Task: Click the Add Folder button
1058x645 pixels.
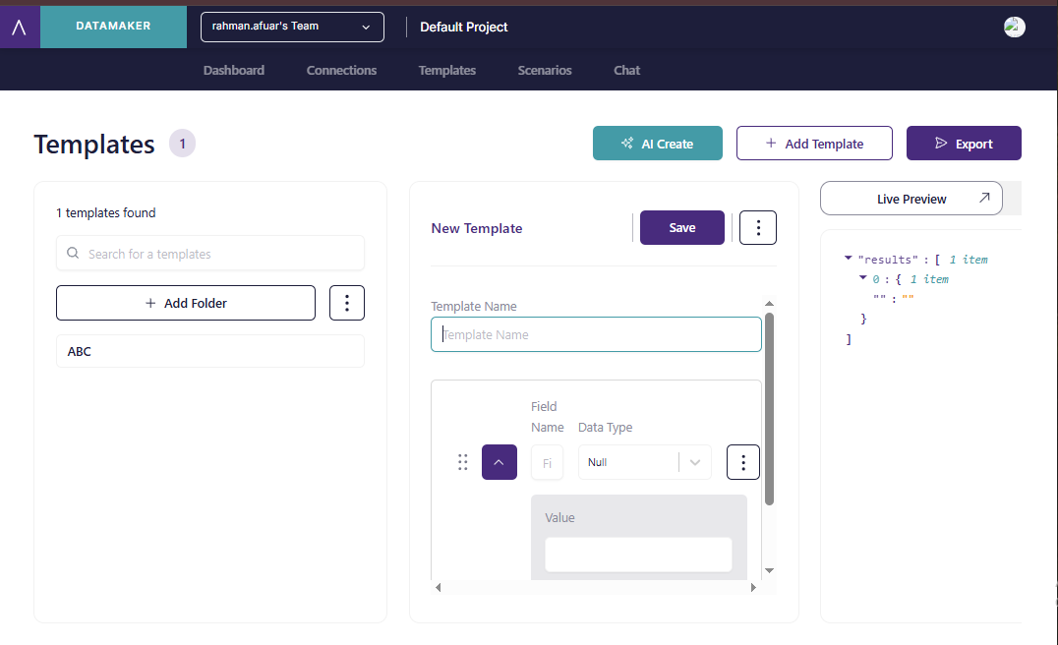Action: (186, 303)
